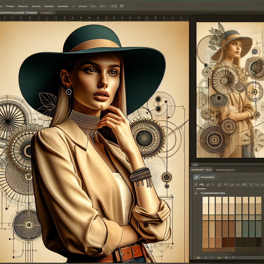Click the blue P icon in the preset box

click(196, 177)
